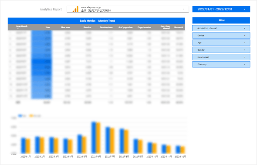Toggle the orange series in chart legend
The width and height of the screenshot is (257, 165).
(x=35, y=116)
